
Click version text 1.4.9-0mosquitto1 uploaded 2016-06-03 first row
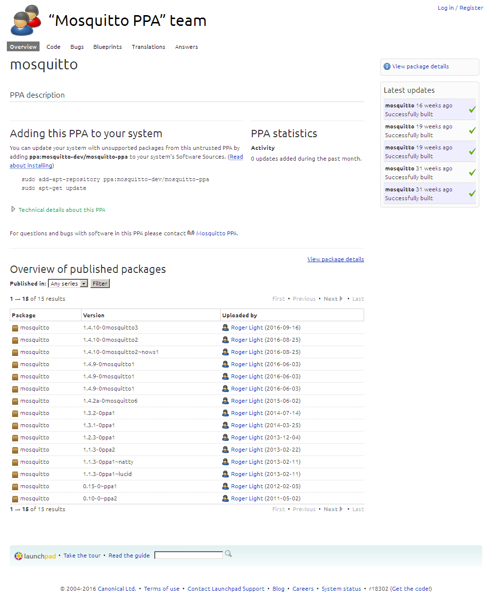pos(109,364)
